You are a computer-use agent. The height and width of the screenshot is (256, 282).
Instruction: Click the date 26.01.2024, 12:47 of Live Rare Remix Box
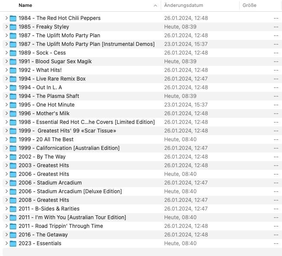coord(186,79)
